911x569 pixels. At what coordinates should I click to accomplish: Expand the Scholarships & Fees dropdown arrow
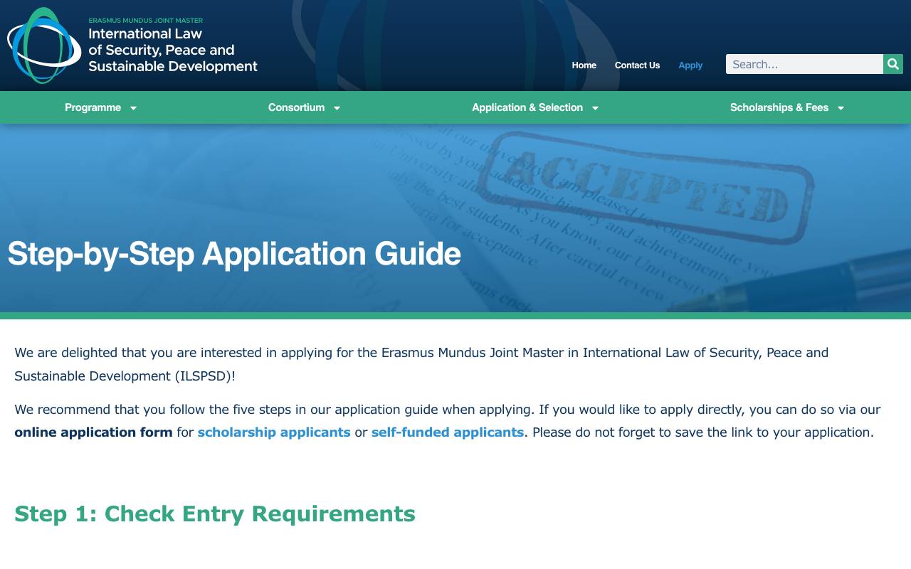pyautogui.click(x=841, y=108)
